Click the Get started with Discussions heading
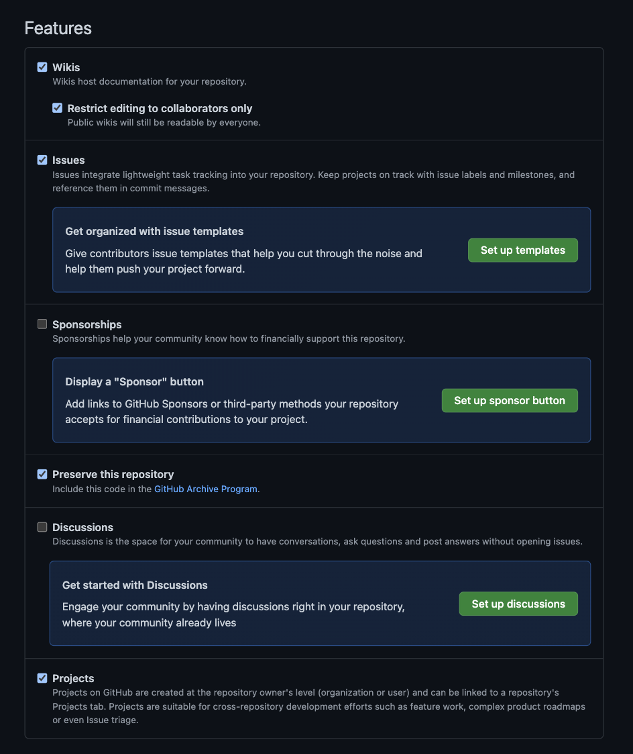This screenshot has height=754, width=633. tap(135, 585)
